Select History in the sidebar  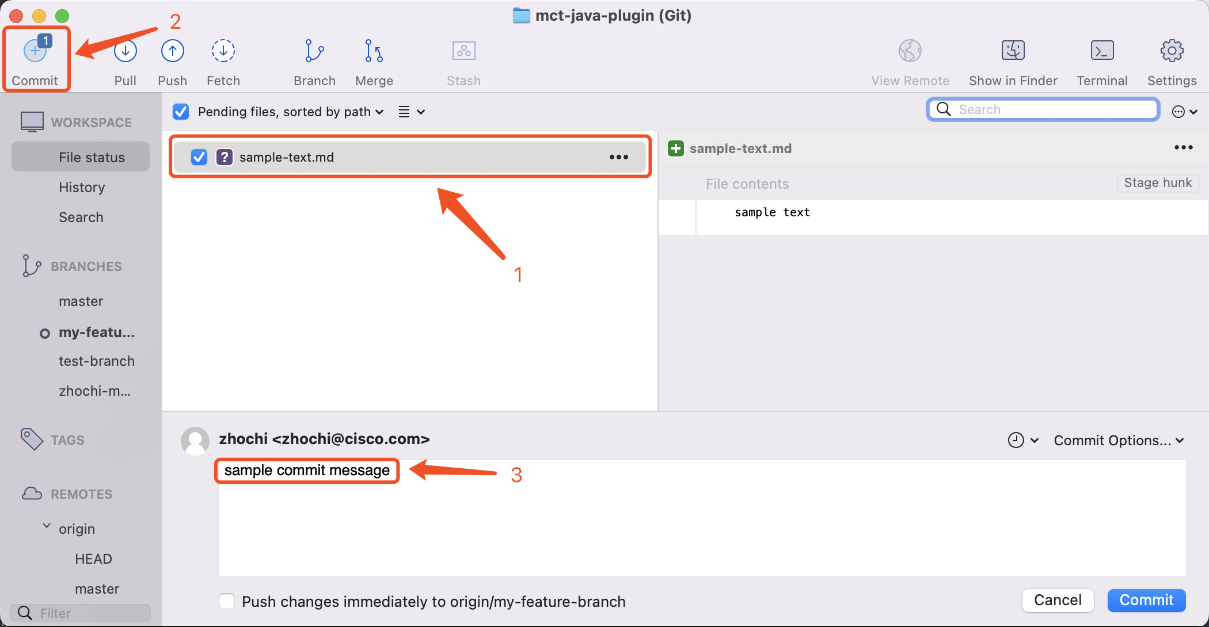click(x=82, y=188)
